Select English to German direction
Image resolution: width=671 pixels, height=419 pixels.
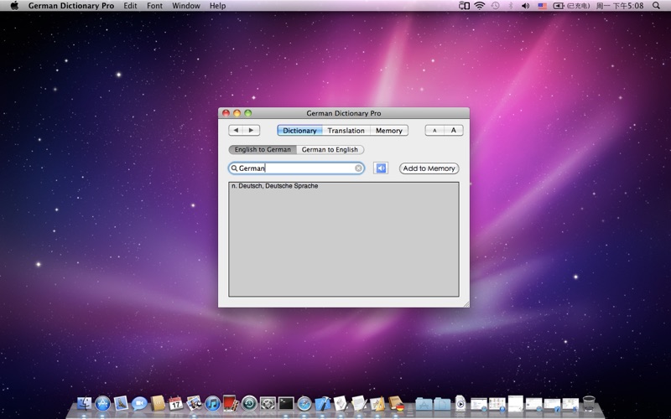[263, 150]
